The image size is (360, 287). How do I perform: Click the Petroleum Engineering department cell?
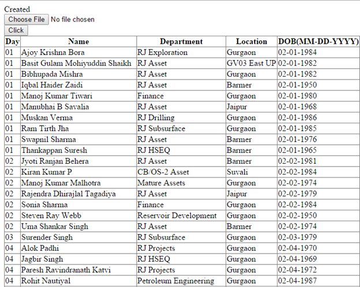coord(181,281)
